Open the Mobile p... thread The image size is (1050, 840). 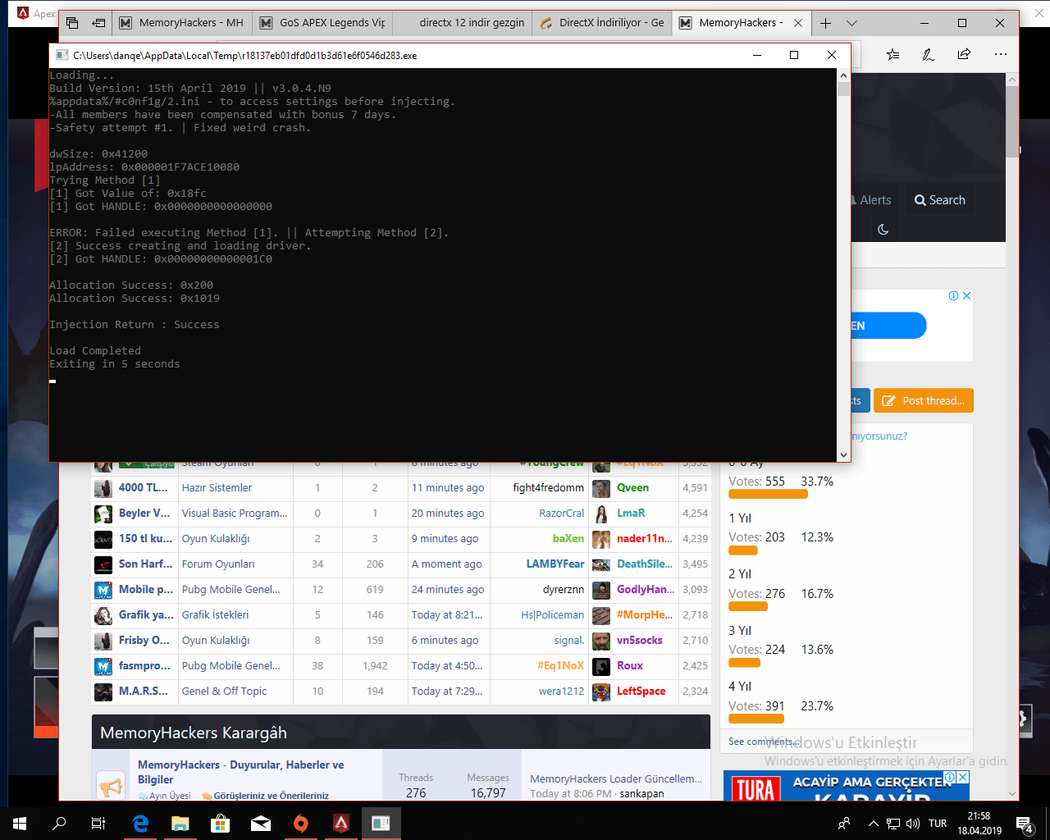tap(145, 589)
